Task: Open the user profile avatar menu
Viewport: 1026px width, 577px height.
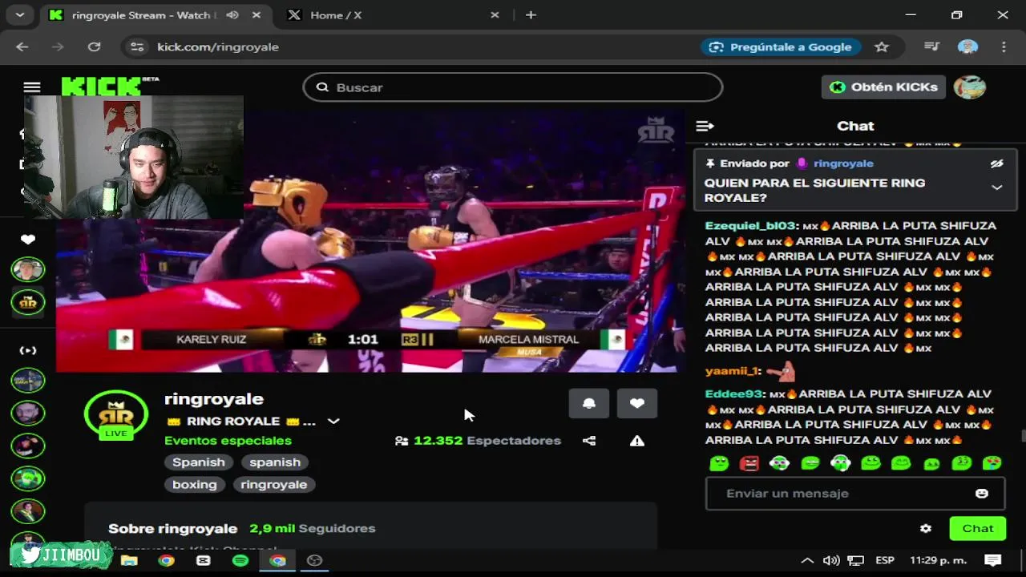Action: click(969, 87)
